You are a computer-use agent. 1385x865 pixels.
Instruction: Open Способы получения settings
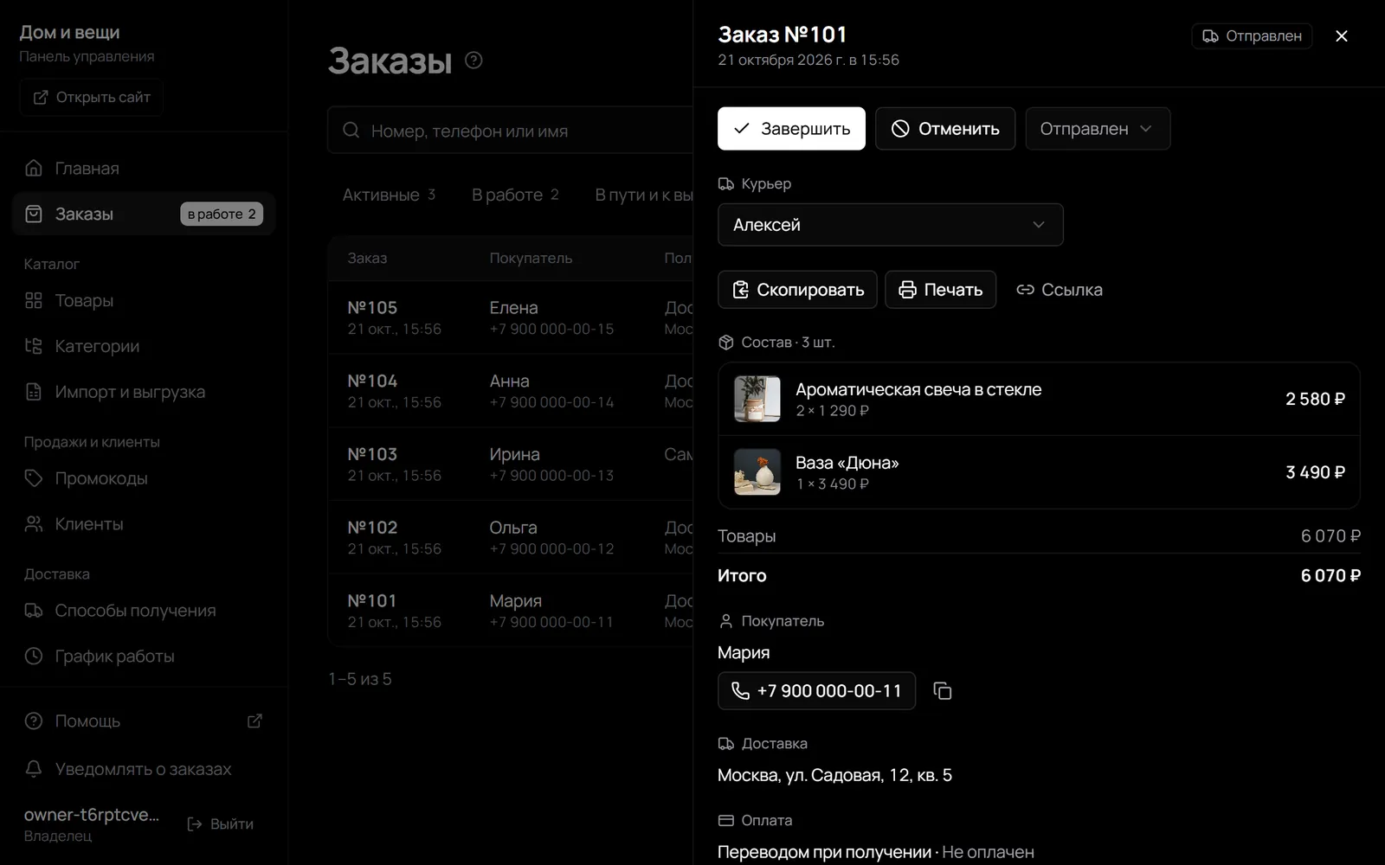click(144, 611)
